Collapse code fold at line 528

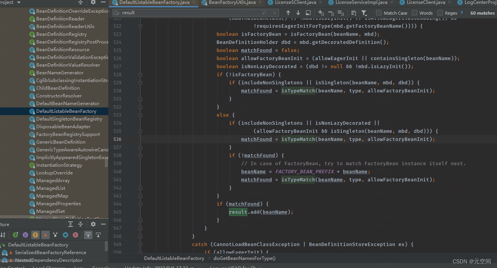point(140,74)
